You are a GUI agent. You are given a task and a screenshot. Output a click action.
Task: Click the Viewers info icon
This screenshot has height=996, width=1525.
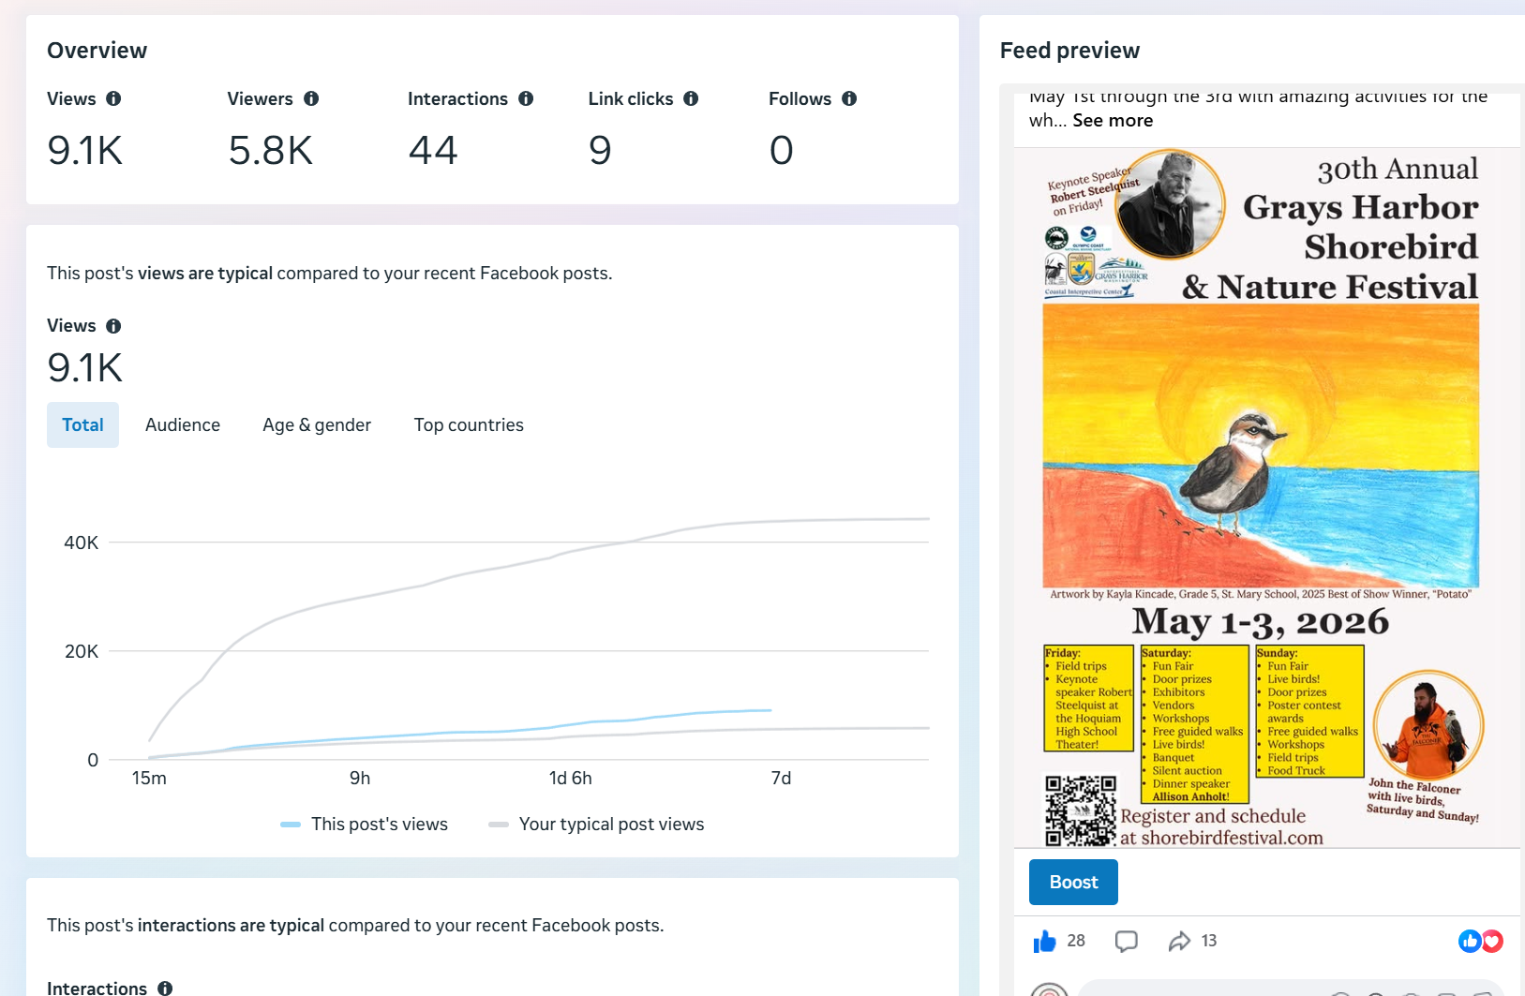(x=311, y=98)
